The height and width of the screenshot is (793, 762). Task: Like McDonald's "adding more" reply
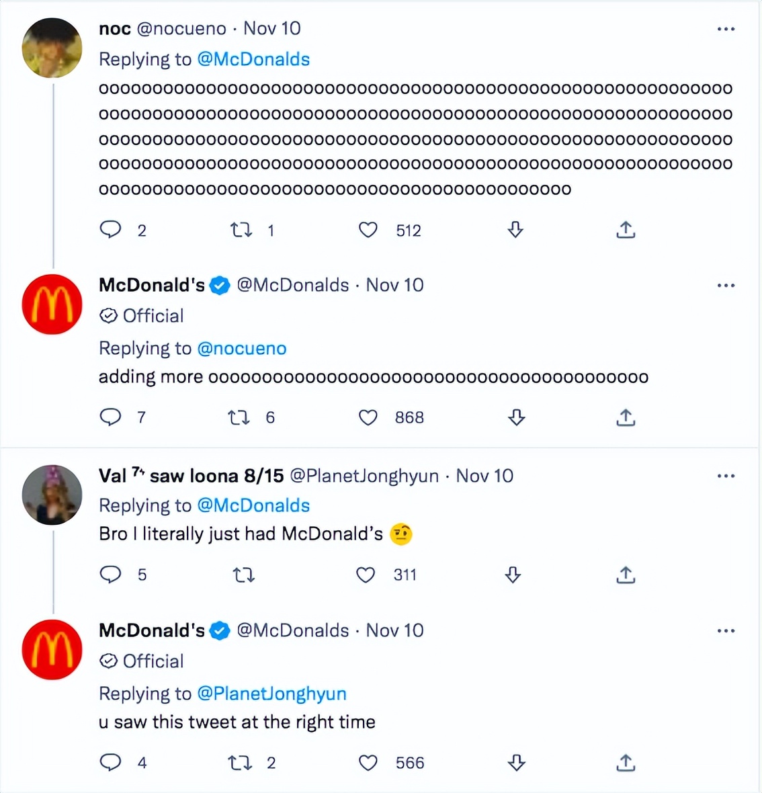tap(368, 417)
